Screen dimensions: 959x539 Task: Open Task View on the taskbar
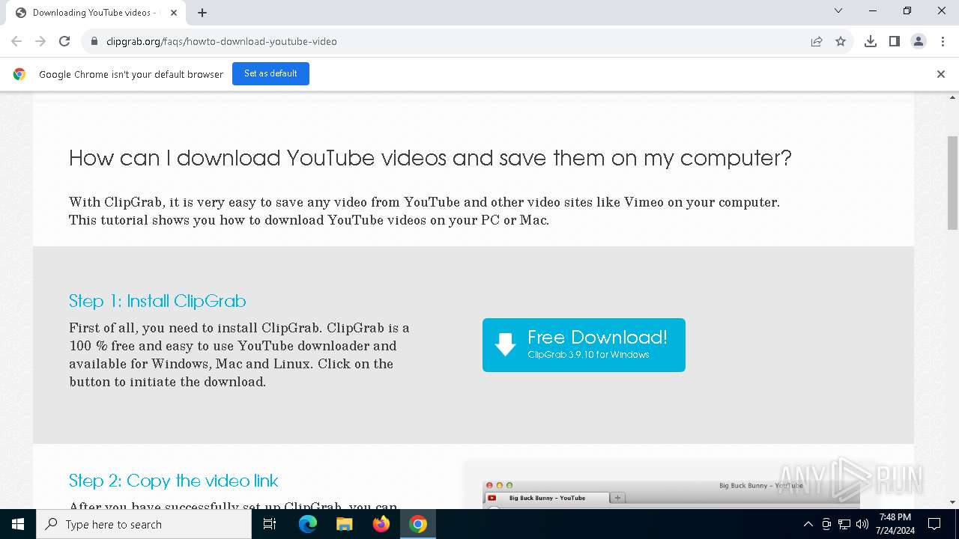(270, 524)
